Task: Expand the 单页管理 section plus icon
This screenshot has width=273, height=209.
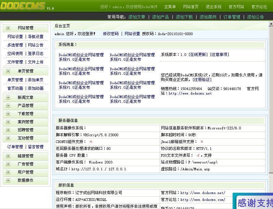Action: point(8,71)
